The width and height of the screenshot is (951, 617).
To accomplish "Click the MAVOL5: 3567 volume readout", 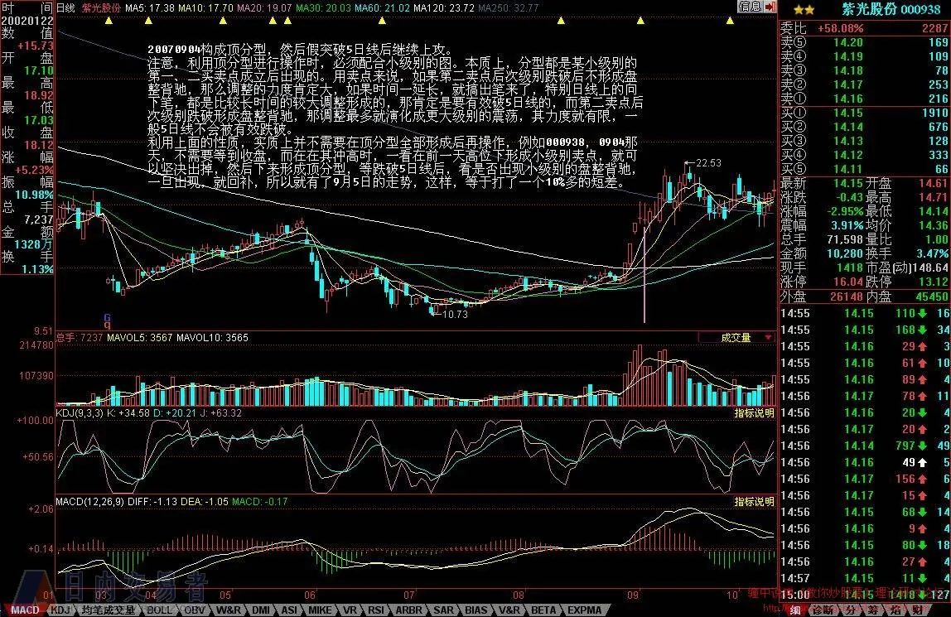I will coord(140,338).
